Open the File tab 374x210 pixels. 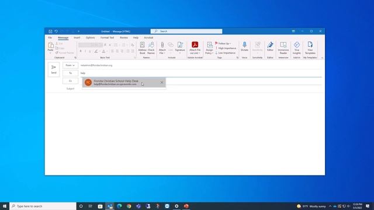click(x=50, y=37)
